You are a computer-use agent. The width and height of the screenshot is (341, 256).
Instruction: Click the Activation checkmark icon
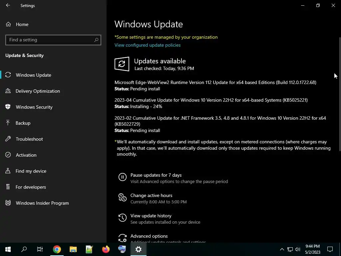8,155
